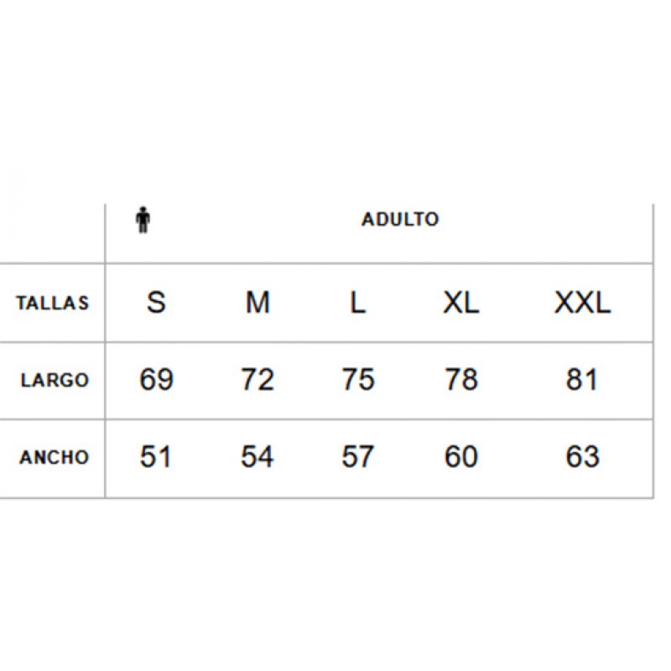Click the ancho value 54

pyautogui.click(x=257, y=456)
